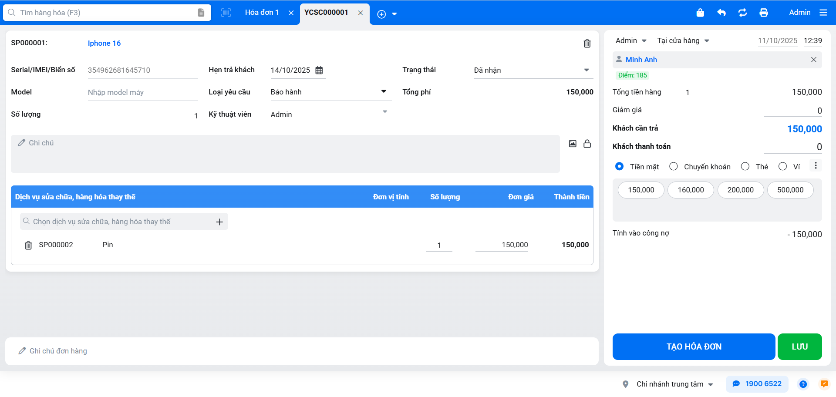Image resolution: width=836 pixels, height=397 pixels.
Task: Close the Hóa đơn 1 tab
Action: [x=291, y=13]
